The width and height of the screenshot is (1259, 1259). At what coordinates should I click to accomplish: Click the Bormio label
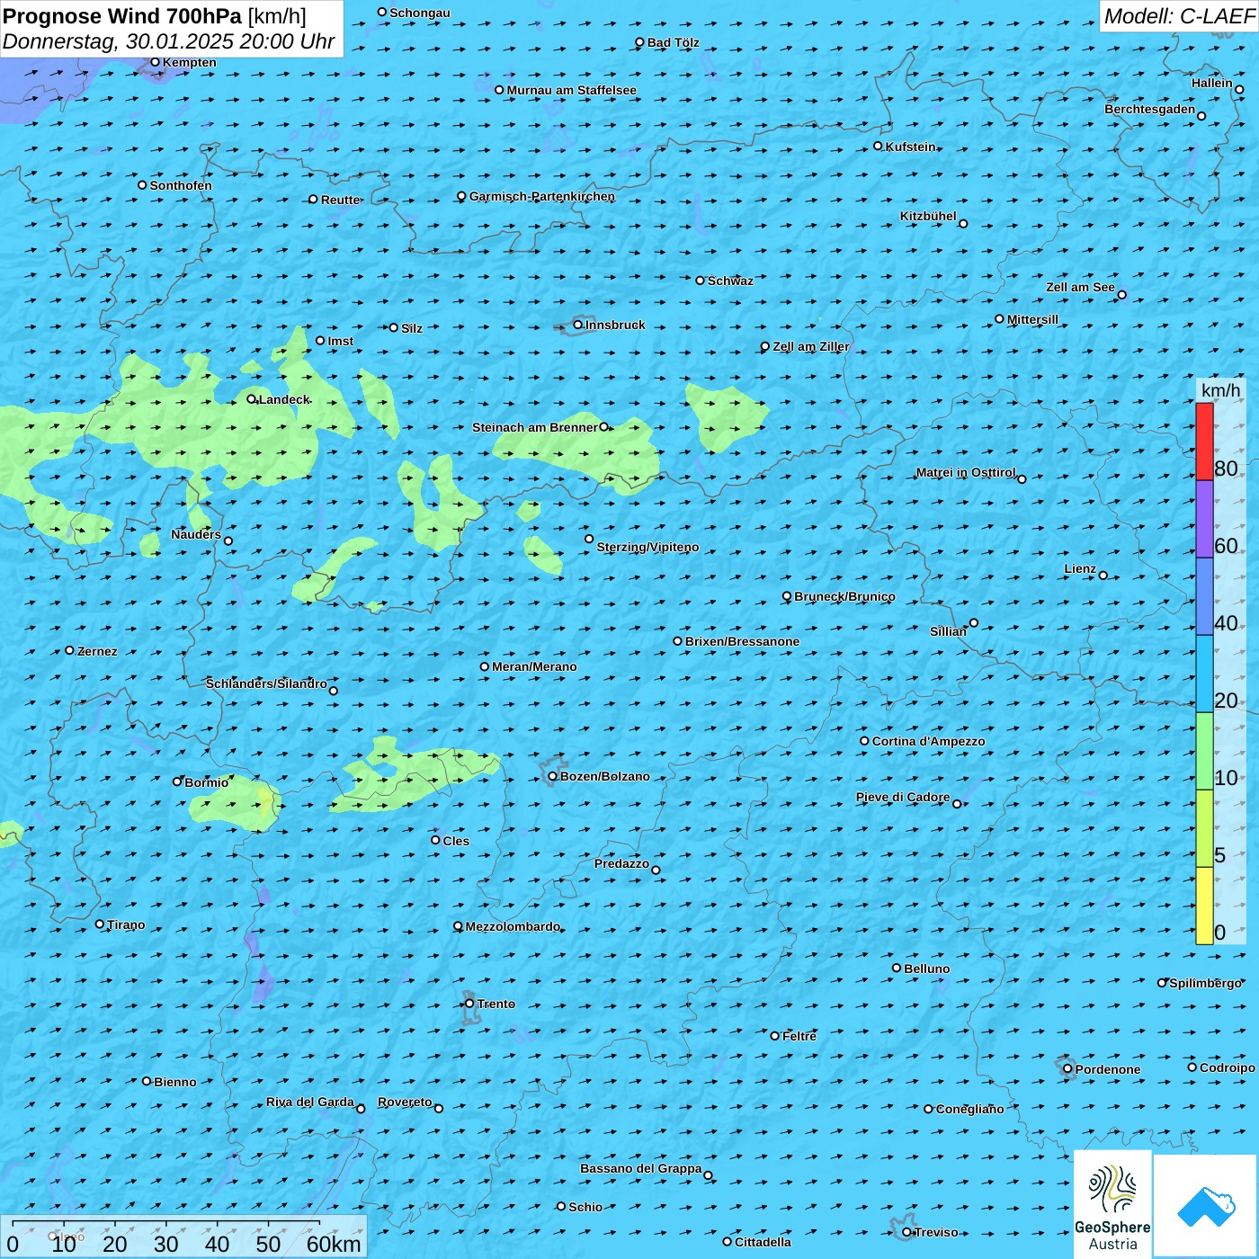pos(207,782)
